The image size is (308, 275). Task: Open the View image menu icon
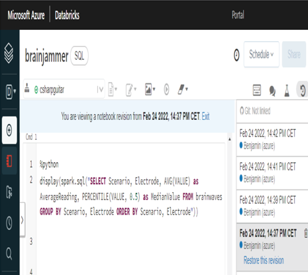[150, 89]
